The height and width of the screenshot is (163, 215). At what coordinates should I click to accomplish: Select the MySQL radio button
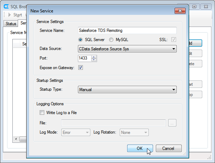point(111,40)
